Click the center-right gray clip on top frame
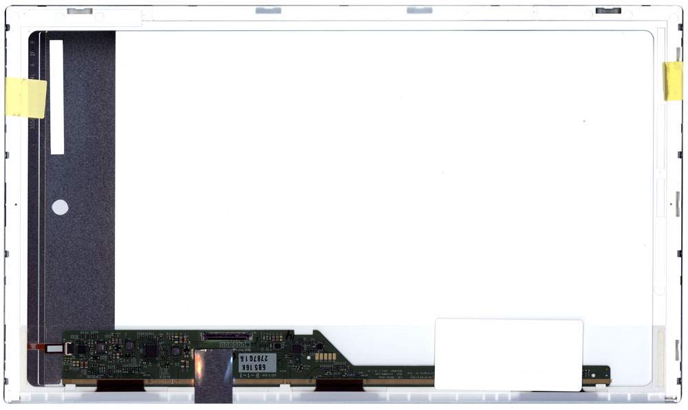Screen dimensions: 688x410 pyautogui.click(x=420, y=10)
